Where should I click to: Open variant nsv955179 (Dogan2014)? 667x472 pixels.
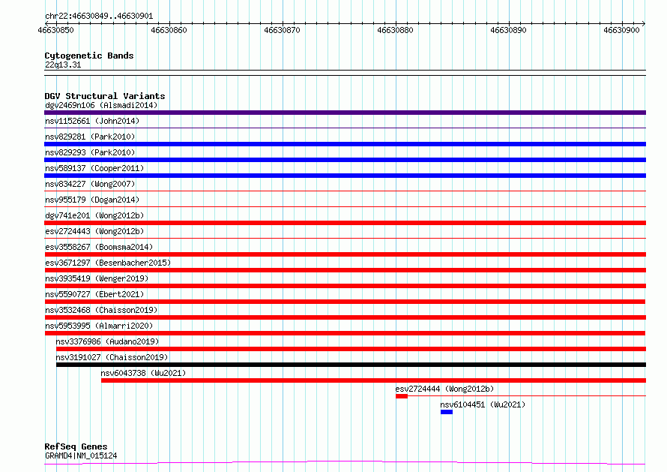[x=92, y=200]
